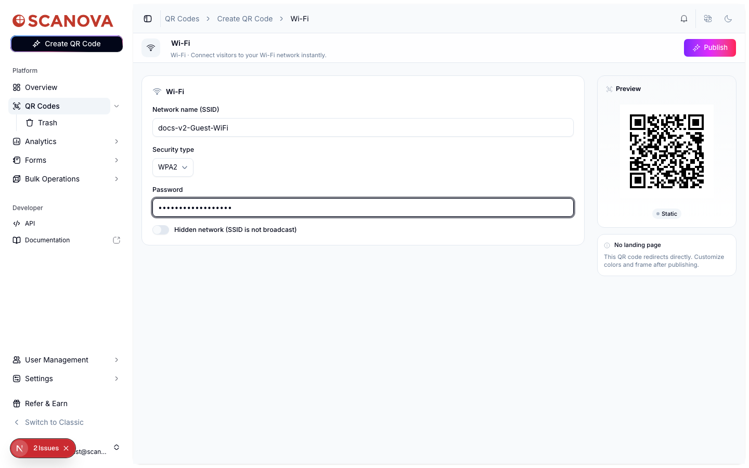Viewport: 749px width, 468px height.
Task: Click the Wi-Fi icon in page header
Action: (151, 48)
